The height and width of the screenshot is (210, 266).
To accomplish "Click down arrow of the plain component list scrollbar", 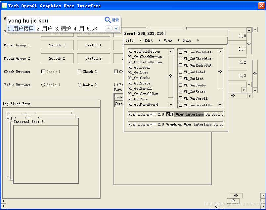I will click(x=171, y=104).
